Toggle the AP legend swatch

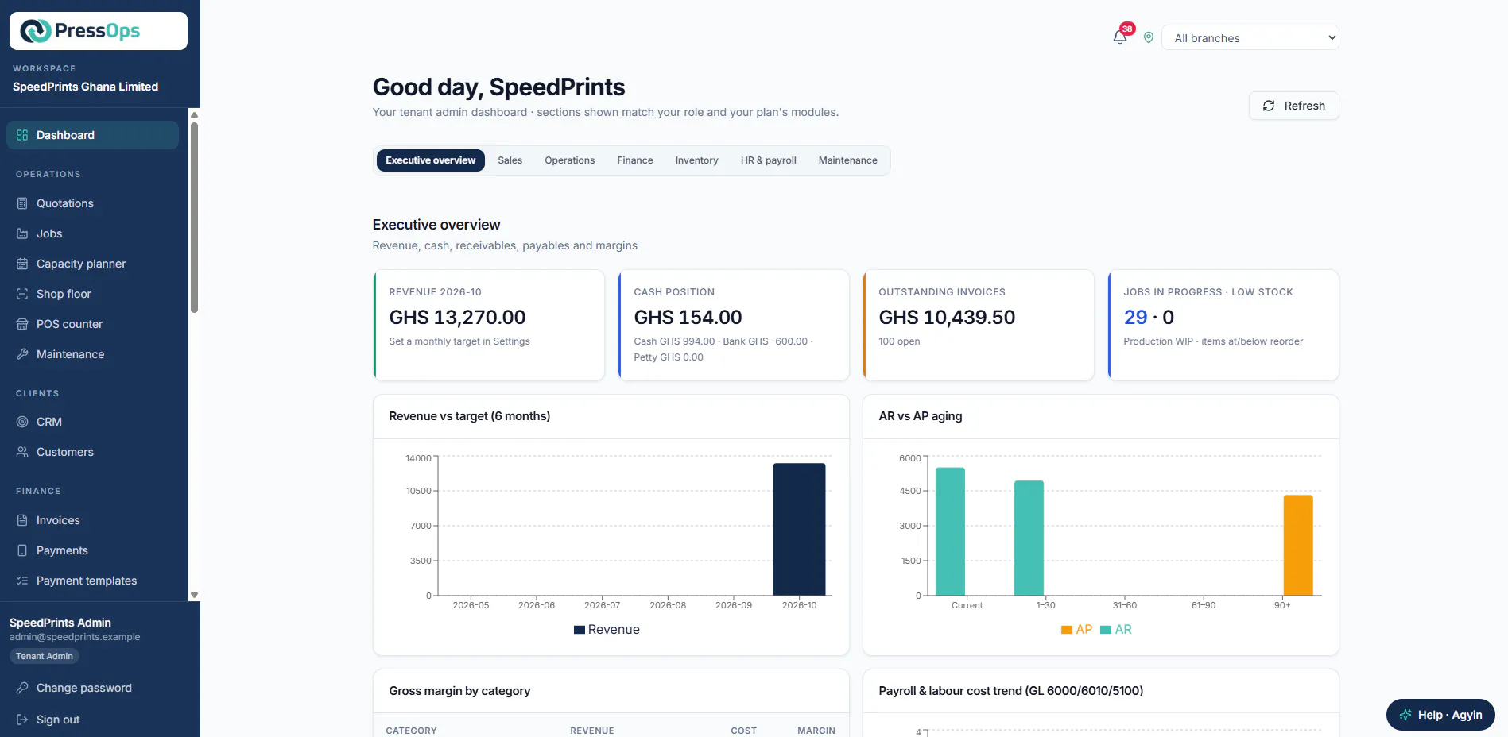1067,630
